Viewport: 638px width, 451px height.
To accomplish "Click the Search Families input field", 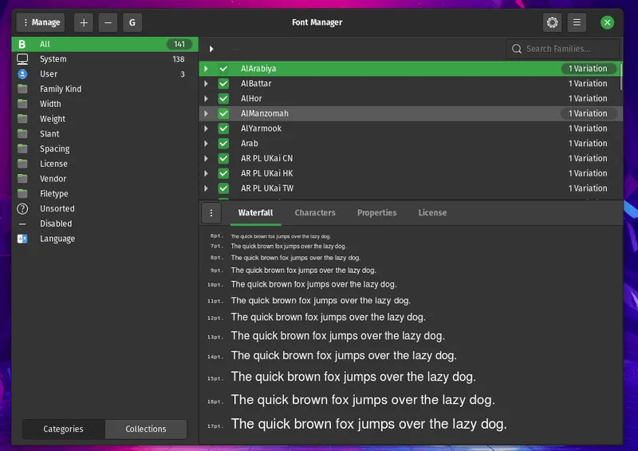I will [x=568, y=49].
